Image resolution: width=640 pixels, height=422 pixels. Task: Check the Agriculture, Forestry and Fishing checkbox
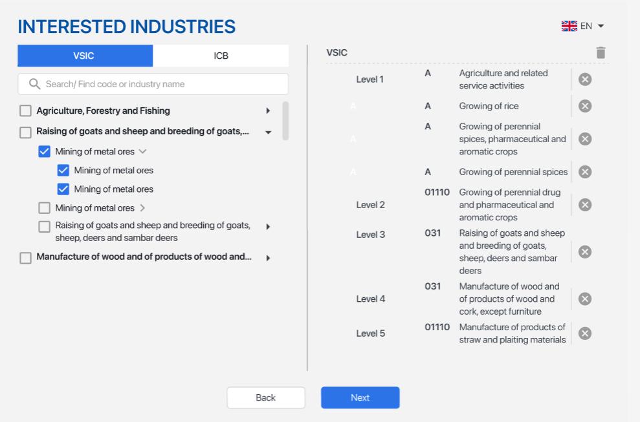(26, 111)
